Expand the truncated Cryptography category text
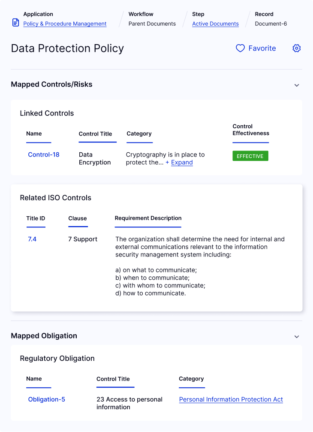Screen dimensions: 313x432 [179, 163]
